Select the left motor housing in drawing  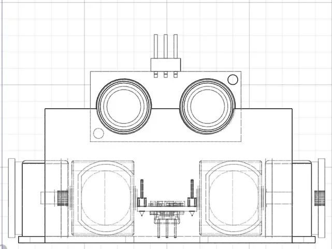click(103, 198)
